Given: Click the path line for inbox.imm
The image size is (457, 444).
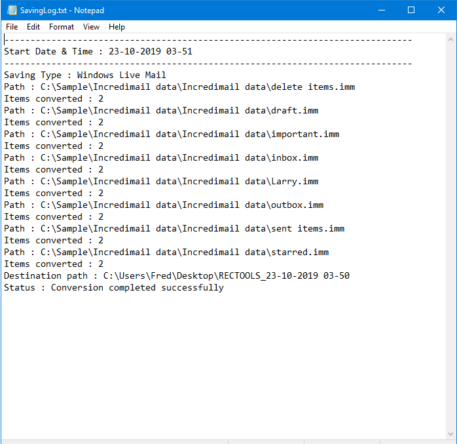Looking at the screenshot, I should (x=161, y=158).
